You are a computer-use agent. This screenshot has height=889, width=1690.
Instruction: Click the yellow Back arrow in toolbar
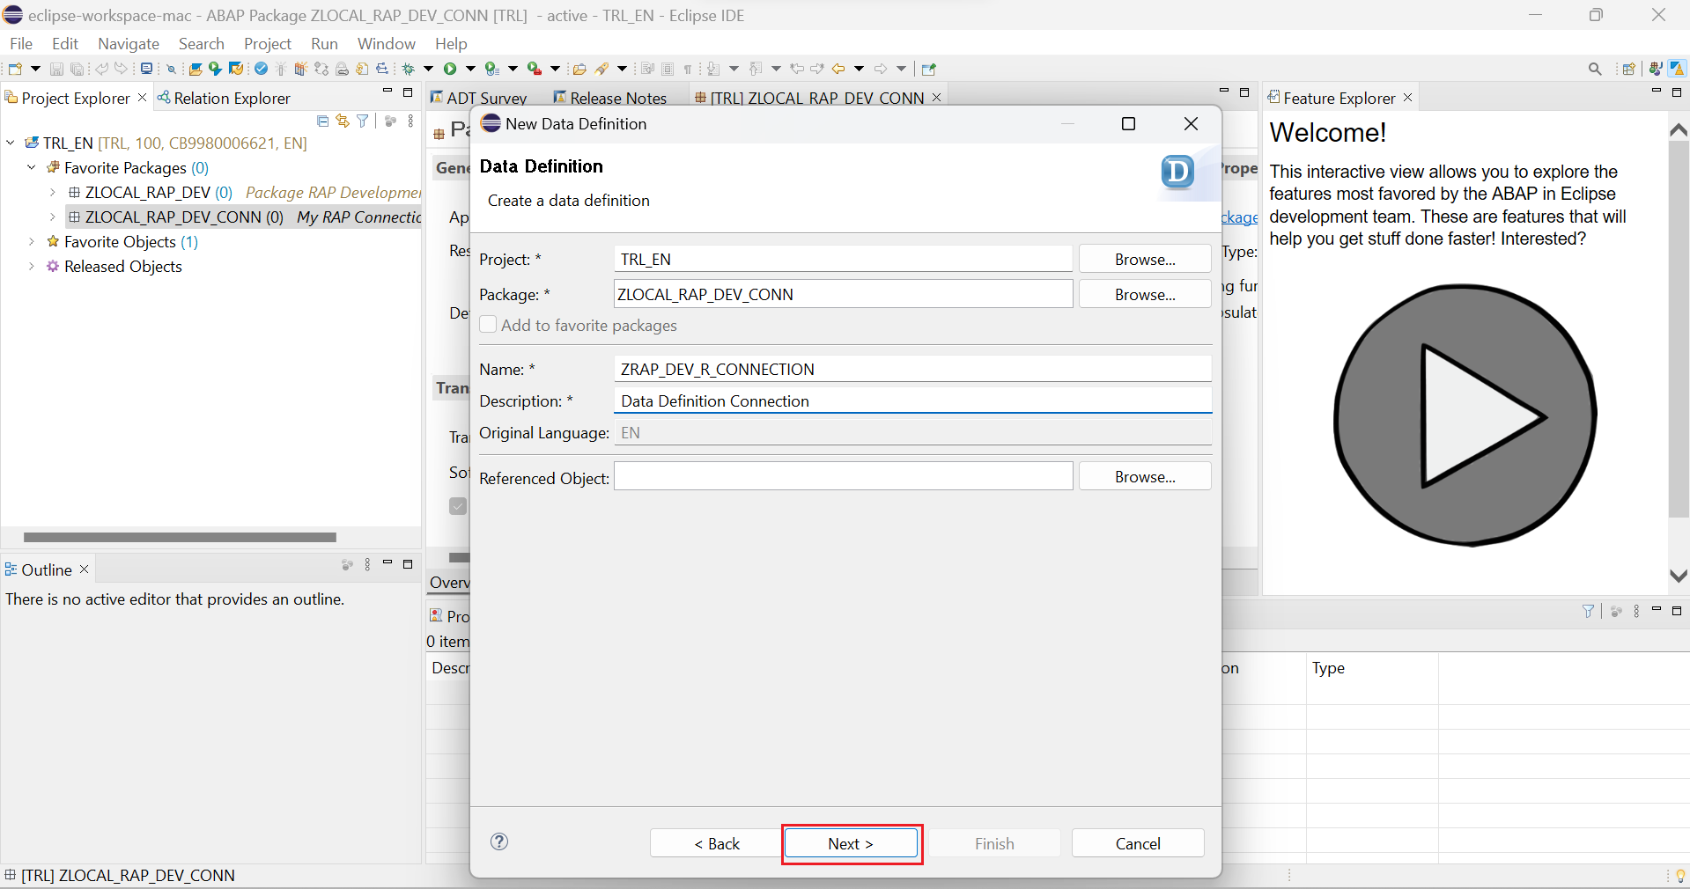(838, 69)
